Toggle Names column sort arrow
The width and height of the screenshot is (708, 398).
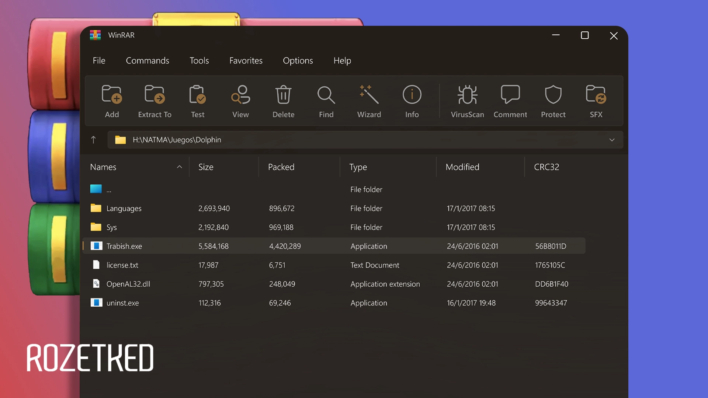click(180, 167)
